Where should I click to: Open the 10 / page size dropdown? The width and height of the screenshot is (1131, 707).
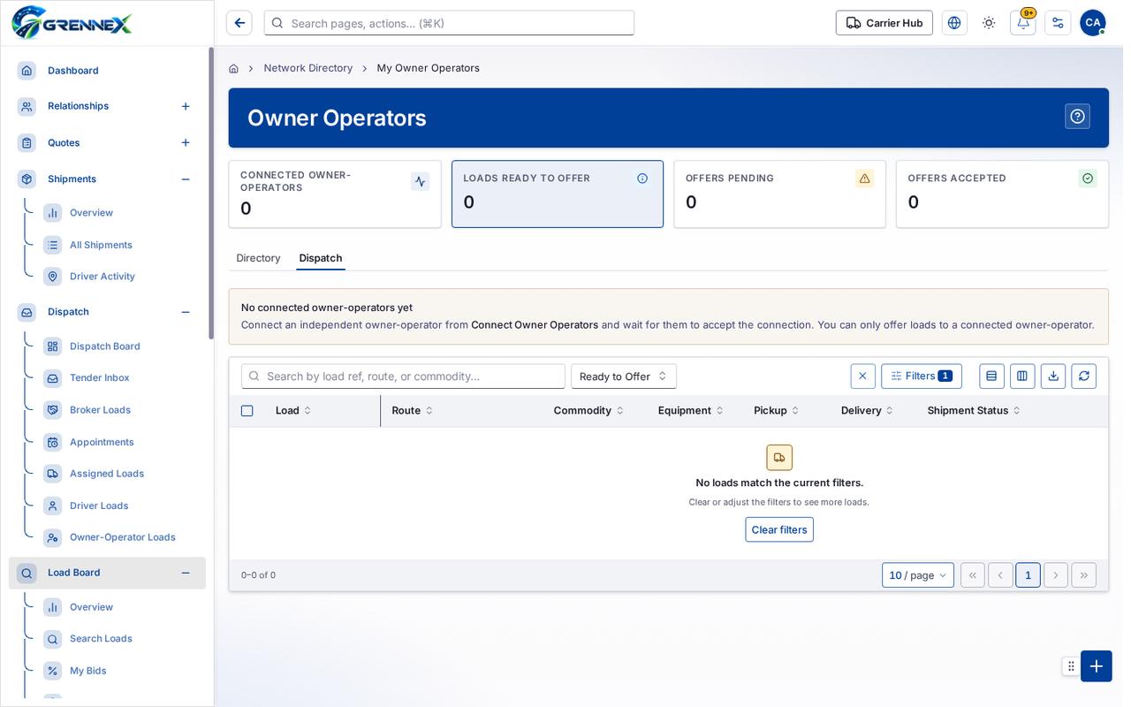(918, 575)
